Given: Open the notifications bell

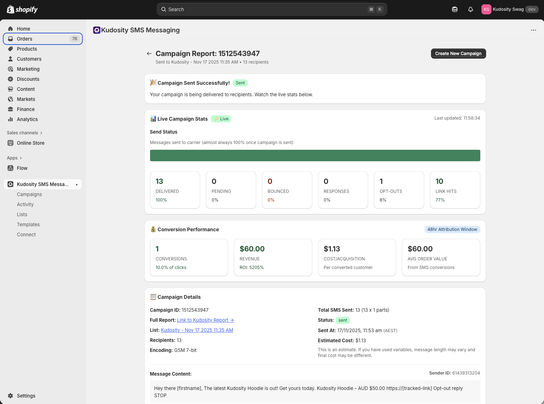Looking at the screenshot, I should tap(471, 9).
